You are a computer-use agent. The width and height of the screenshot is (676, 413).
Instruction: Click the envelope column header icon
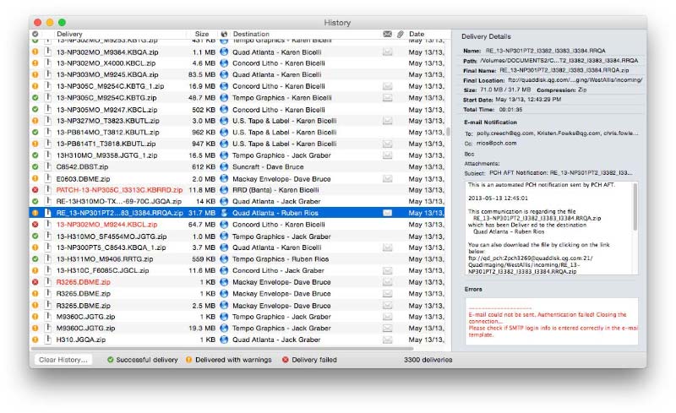click(x=388, y=34)
